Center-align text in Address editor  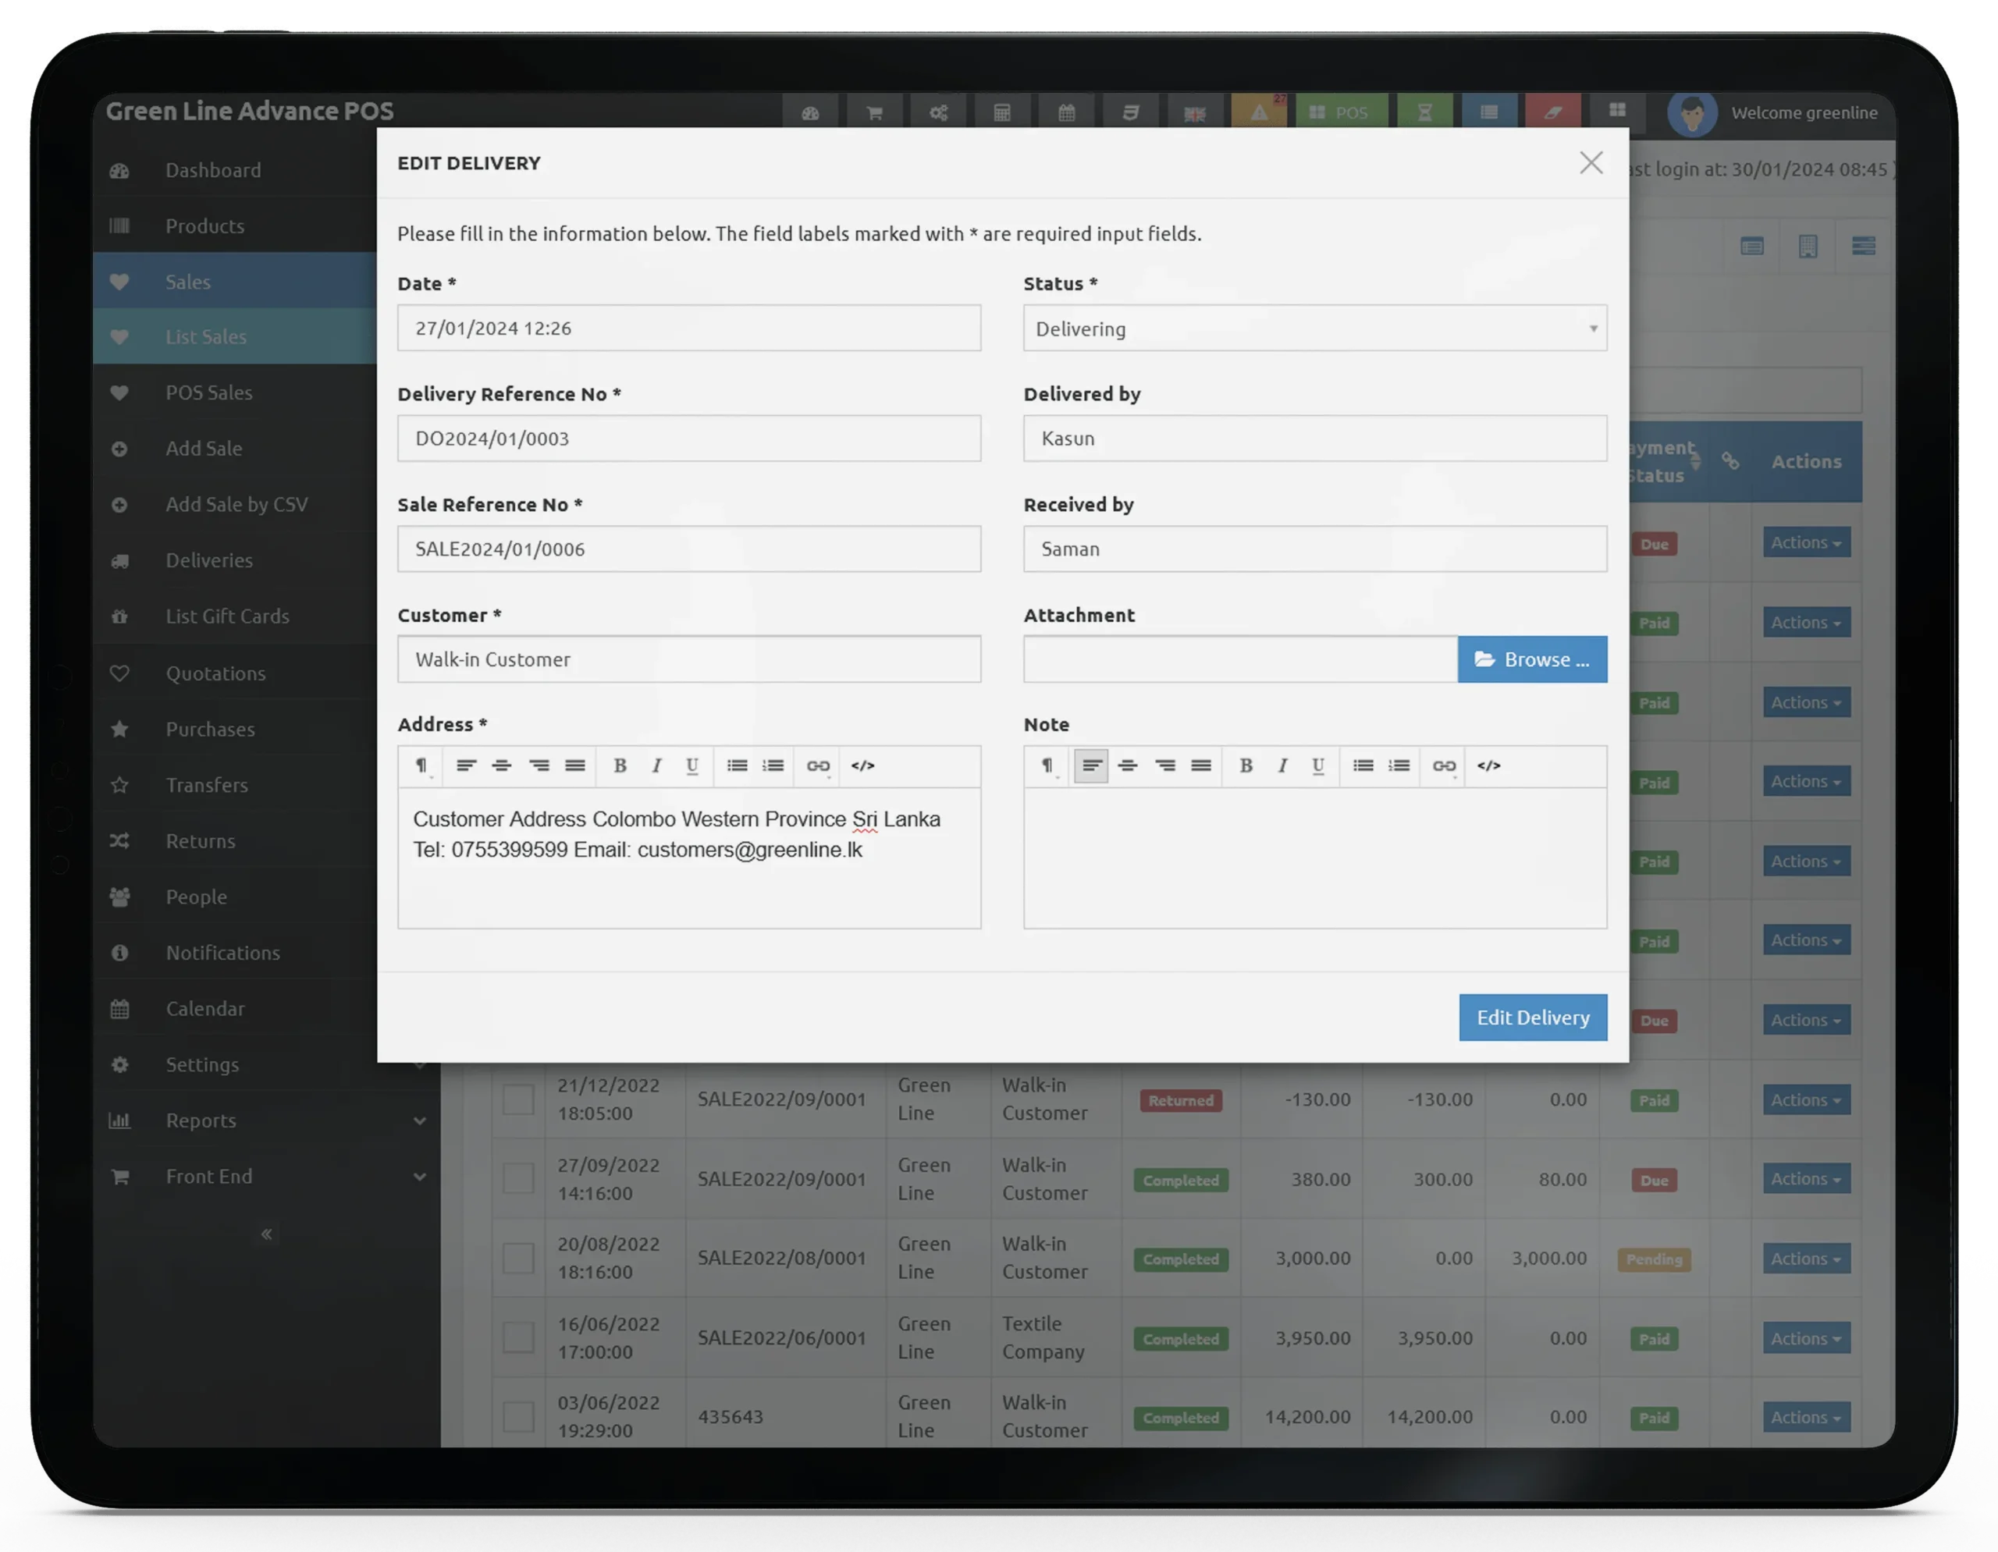coord(501,765)
